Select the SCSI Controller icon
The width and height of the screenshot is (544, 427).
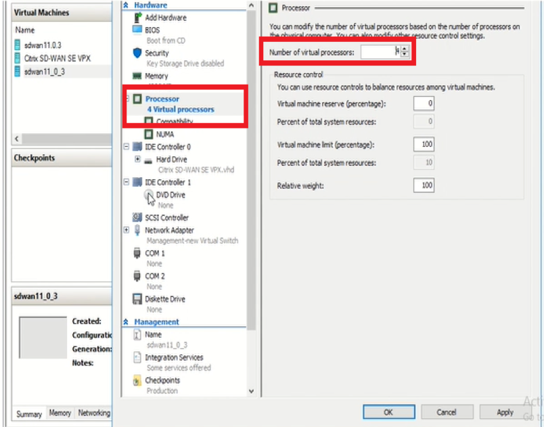click(x=137, y=217)
